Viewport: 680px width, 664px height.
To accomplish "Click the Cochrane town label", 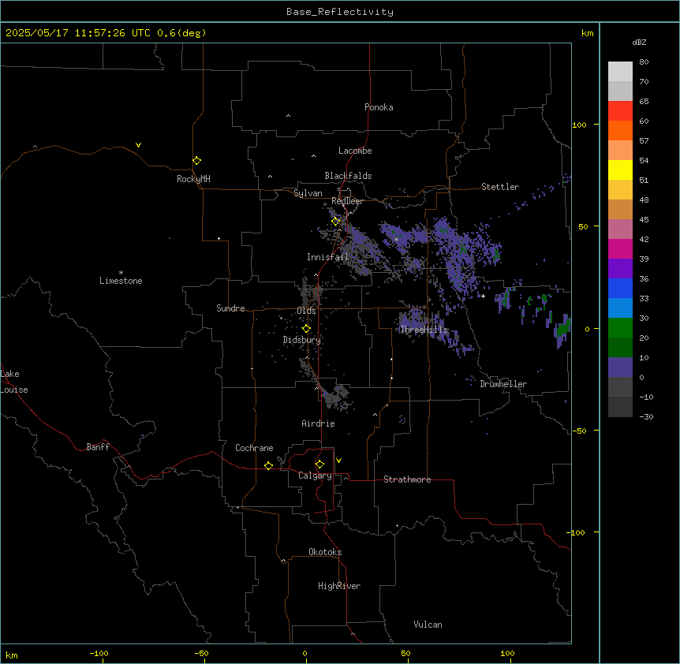I will point(254,448).
